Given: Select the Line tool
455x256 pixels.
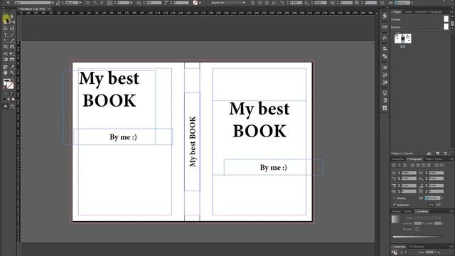Looking at the screenshot, I should (12, 35).
